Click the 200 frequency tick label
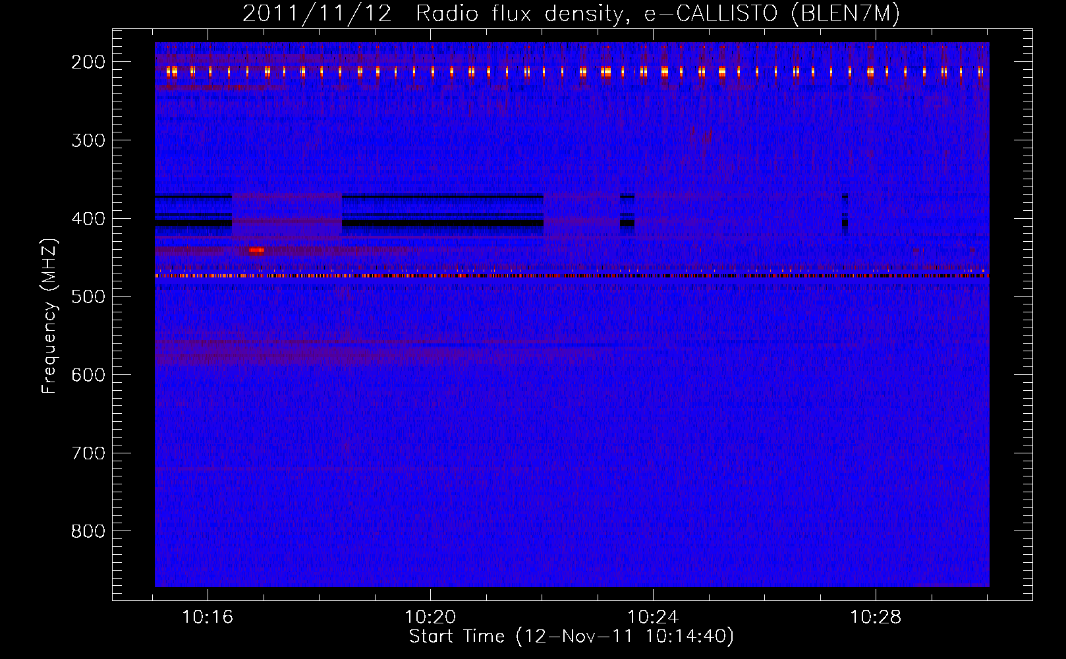Screen dimensions: 1066x659 88,62
